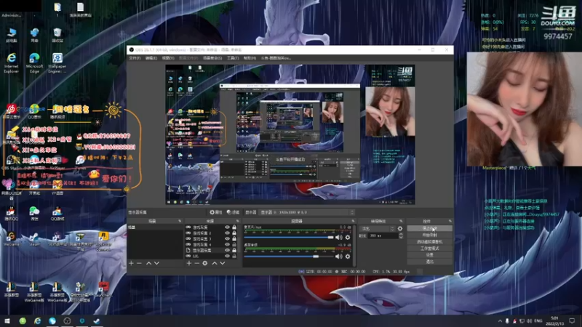582x327 pixels.
Task: Hide the 游戏采集 2 source with its eye
Action: point(227,233)
